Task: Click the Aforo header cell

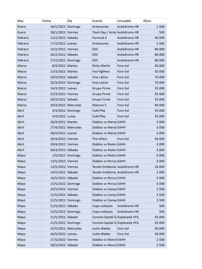Action: click(154, 21)
